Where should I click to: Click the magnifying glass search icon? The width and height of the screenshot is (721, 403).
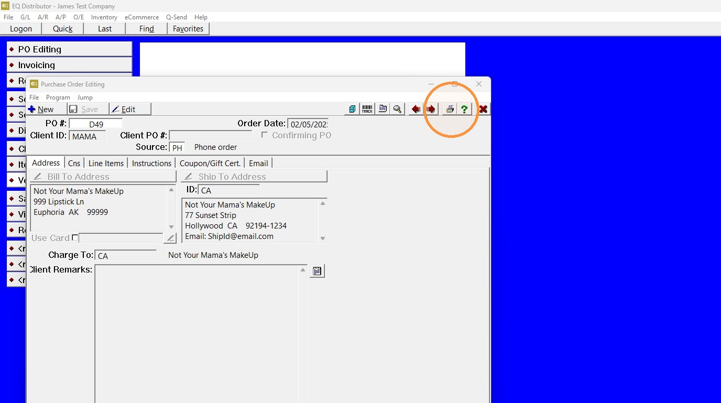point(398,109)
